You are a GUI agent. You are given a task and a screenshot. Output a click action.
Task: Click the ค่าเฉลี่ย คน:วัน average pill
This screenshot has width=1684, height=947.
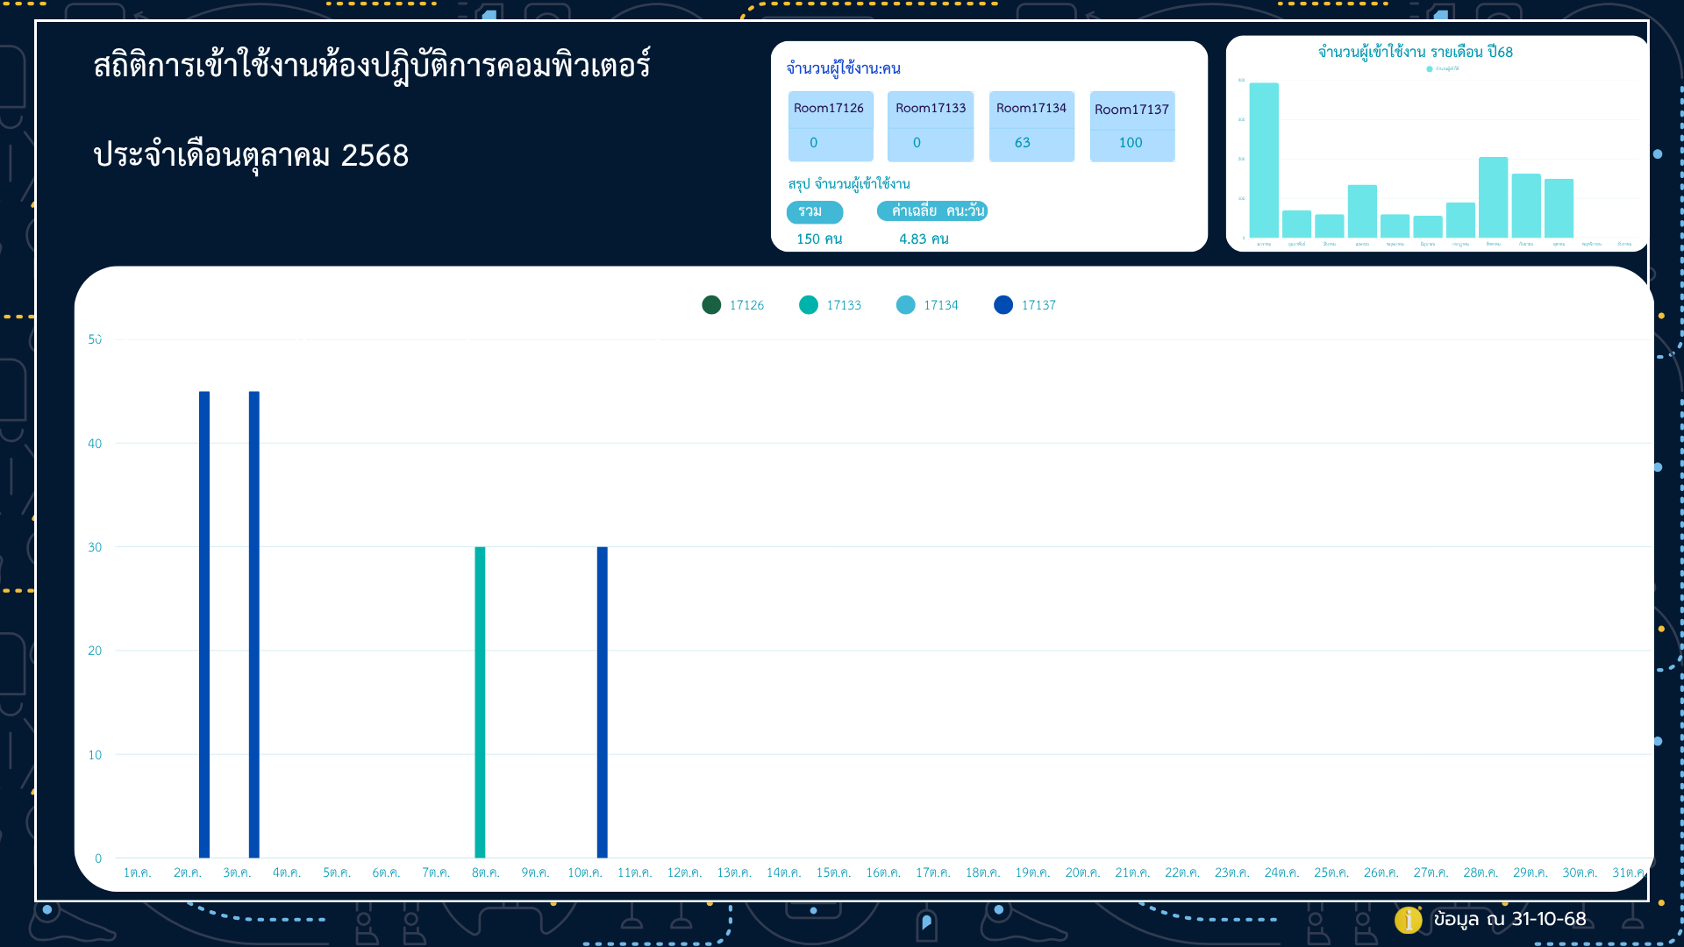[932, 210]
